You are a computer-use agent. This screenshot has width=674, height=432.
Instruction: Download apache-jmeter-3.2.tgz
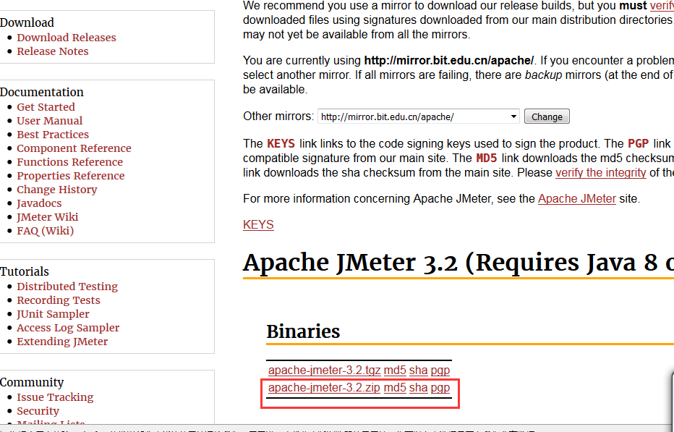point(325,370)
